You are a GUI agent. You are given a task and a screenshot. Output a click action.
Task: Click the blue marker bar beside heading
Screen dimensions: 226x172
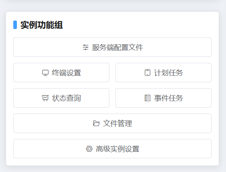click(x=15, y=25)
